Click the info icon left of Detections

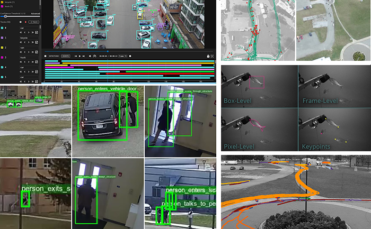45,56
